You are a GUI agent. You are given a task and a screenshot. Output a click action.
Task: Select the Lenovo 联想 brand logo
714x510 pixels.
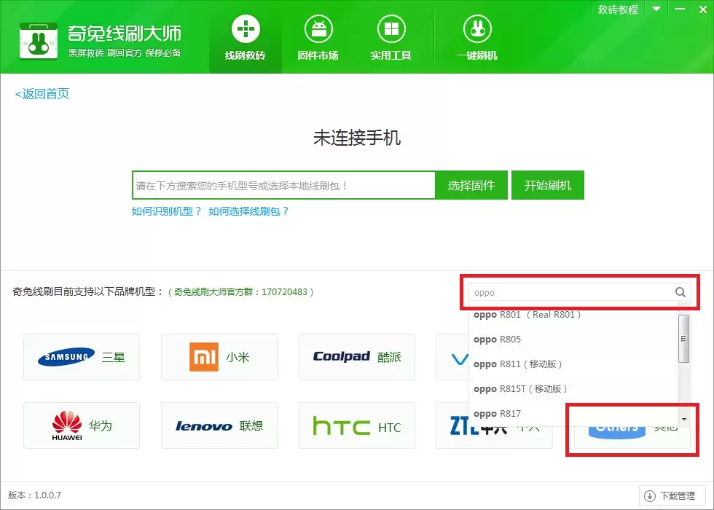pos(219,426)
